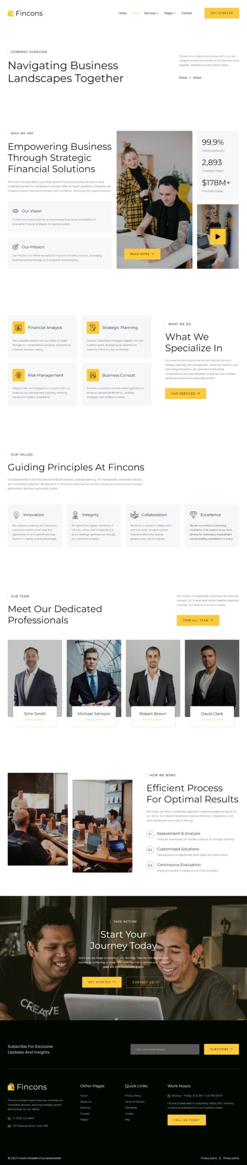Click the View All Team button

(198, 620)
